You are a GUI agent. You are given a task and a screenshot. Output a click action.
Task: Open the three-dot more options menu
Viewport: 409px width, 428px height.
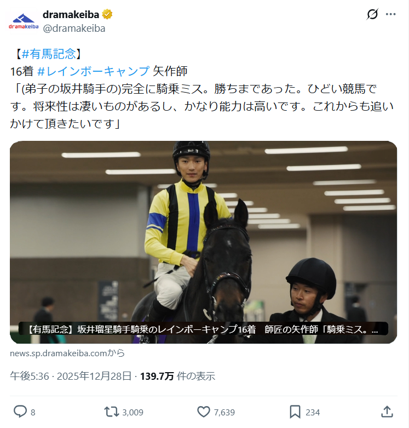pos(390,14)
